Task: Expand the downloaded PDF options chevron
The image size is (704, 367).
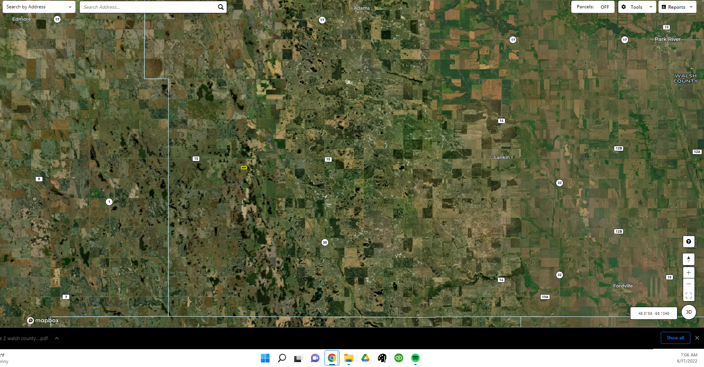Action: [57, 338]
